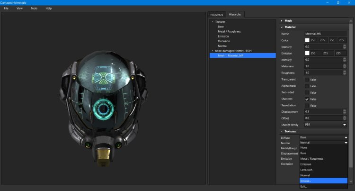Screen dimensions: 355x191
Task: Expand the Mesh section header
Action: 288,21
